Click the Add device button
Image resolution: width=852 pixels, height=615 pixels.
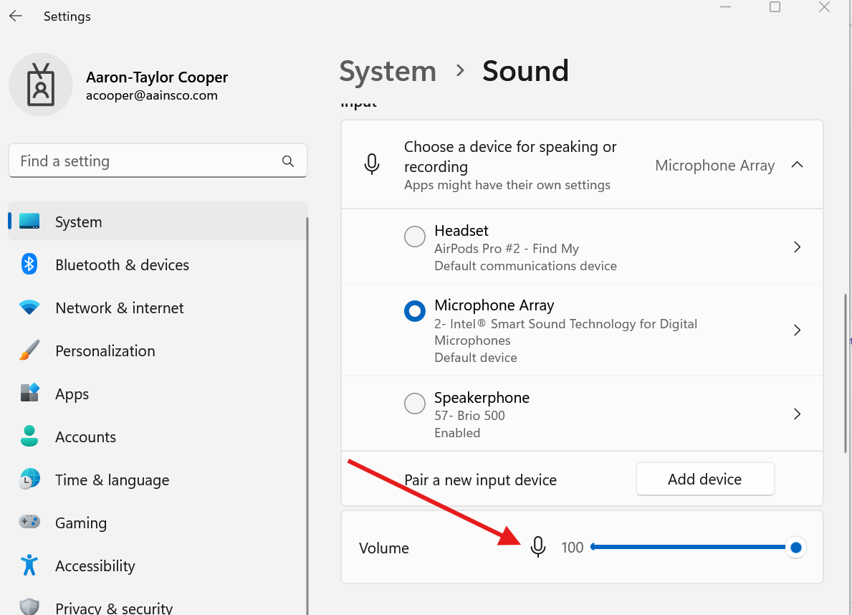pos(704,479)
